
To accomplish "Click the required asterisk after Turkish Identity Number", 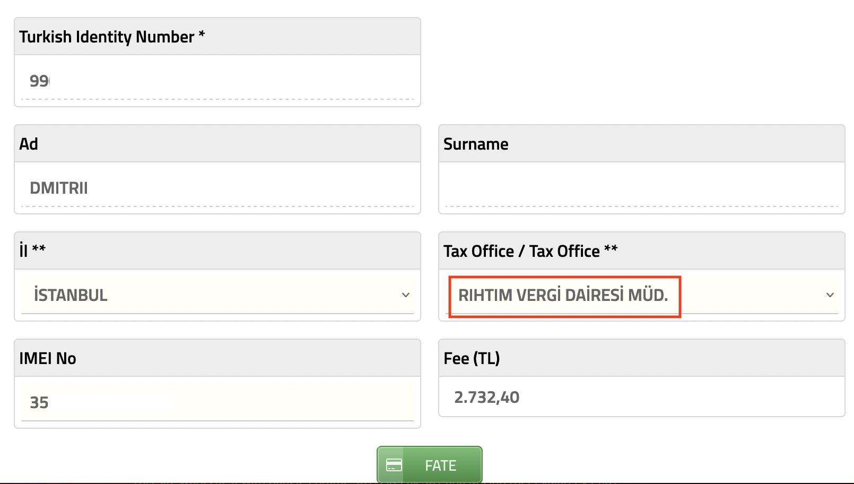I will click(x=202, y=34).
